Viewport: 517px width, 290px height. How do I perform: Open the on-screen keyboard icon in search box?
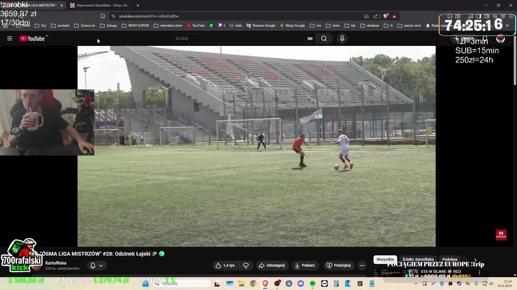coord(310,38)
